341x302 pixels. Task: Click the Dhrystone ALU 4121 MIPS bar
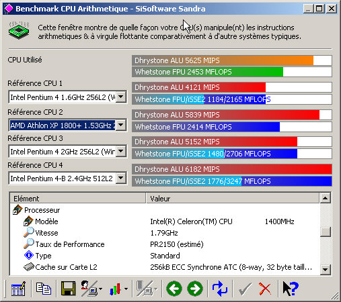tap(232, 87)
